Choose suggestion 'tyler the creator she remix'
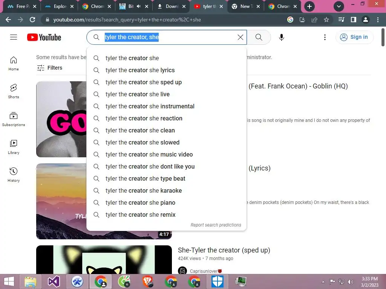This screenshot has height=289, width=386. (166, 215)
